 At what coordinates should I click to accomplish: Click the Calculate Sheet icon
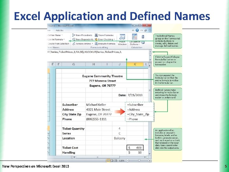143,43
